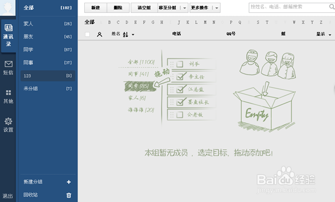Viewport: 335px width, 202px height.
Task: Click the 移至分组 button
Action: click(167, 8)
